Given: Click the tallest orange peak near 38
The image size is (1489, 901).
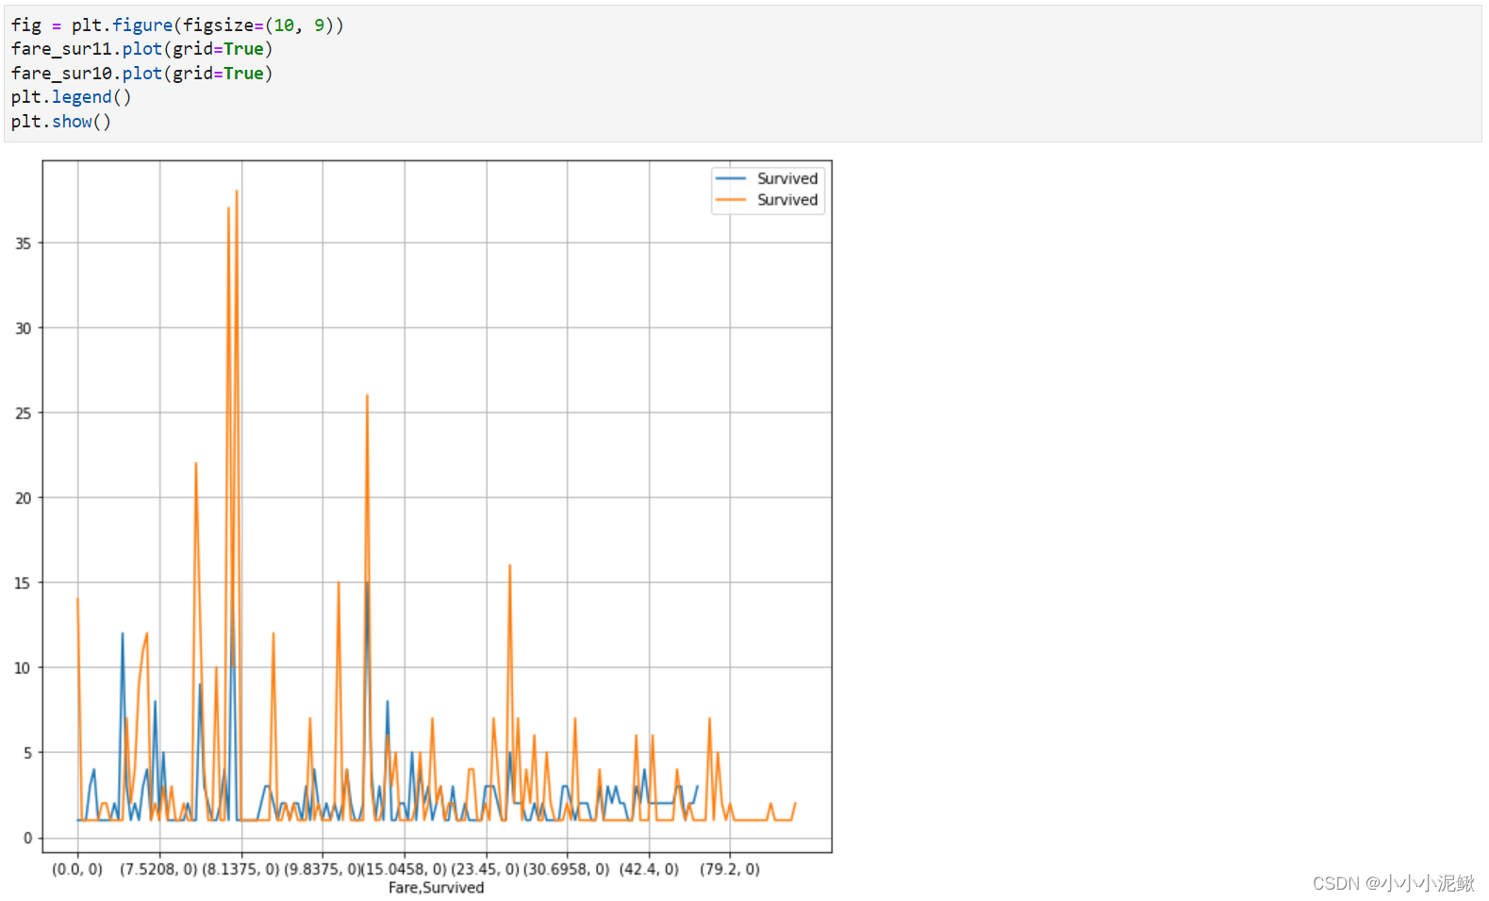Looking at the screenshot, I should (x=236, y=192).
